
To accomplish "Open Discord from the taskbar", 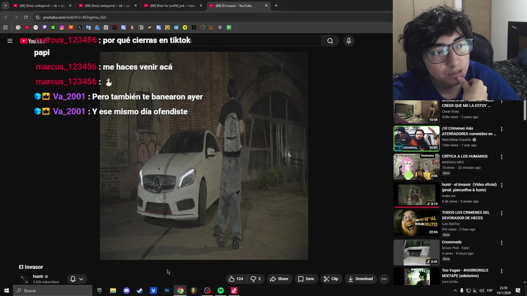I will point(126,291).
